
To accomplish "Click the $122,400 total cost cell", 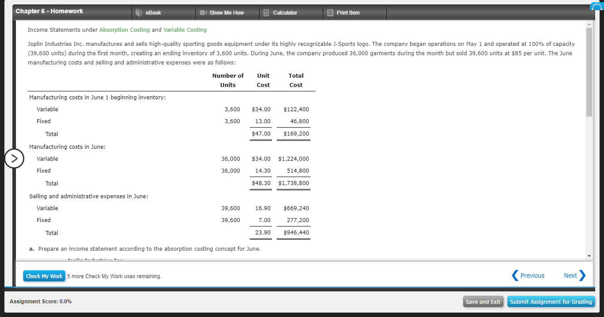I will pyautogui.click(x=296, y=109).
